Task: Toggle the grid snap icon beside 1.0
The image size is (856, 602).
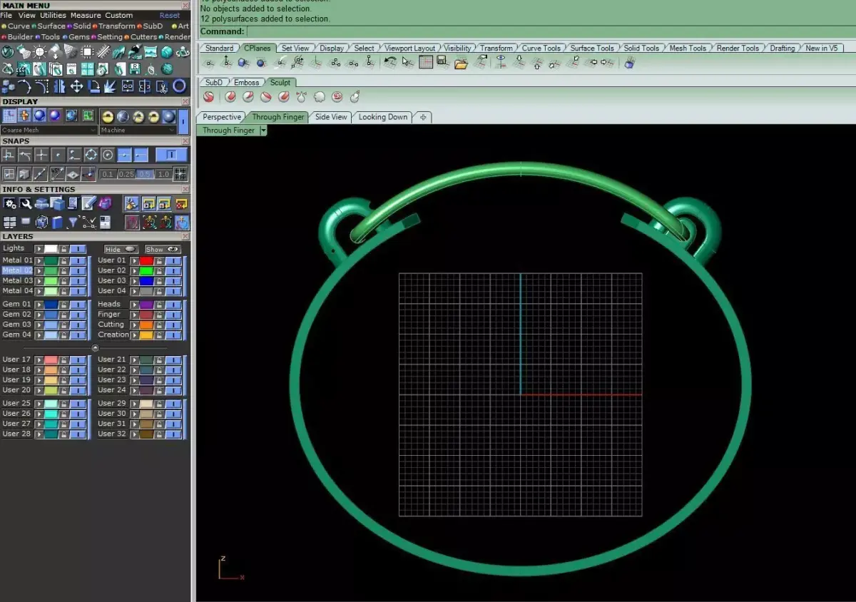Action: tap(180, 174)
